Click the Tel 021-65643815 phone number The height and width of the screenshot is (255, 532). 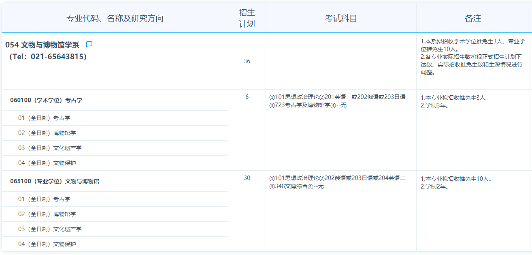point(48,57)
